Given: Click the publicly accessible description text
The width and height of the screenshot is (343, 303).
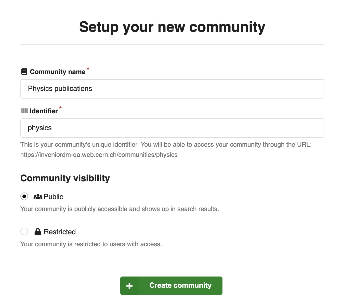Looking at the screenshot, I should coord(120,209).
